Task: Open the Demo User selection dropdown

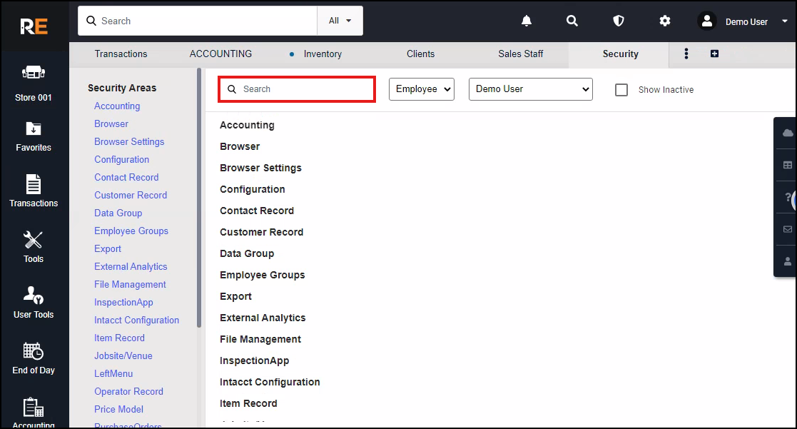Action: point(530,89)
